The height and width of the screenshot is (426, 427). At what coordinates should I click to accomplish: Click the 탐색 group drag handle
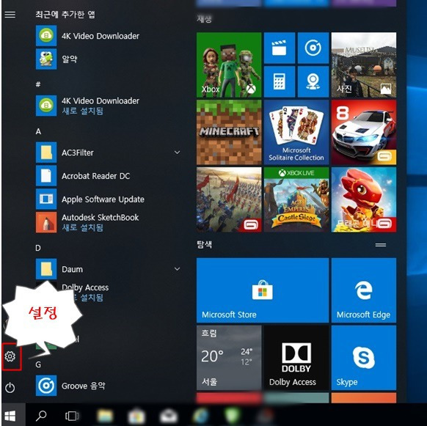tap(381, 245)
